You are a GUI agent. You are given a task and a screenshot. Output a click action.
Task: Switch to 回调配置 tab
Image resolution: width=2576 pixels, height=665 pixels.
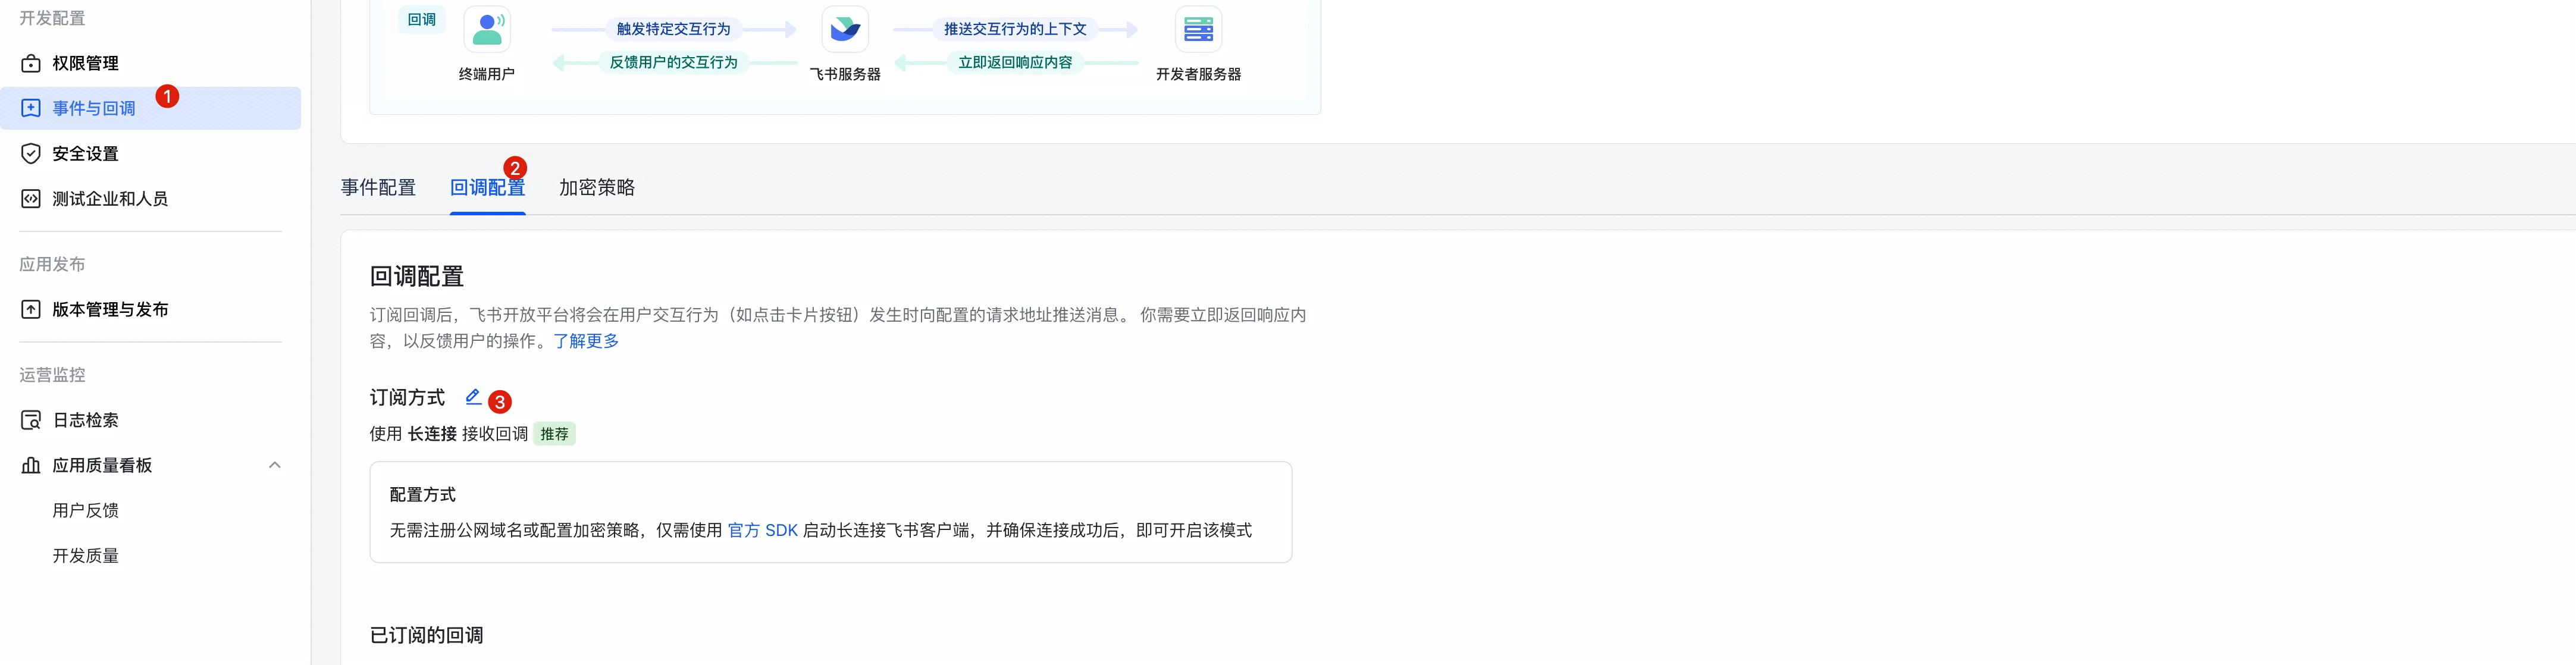pos(488,187)
